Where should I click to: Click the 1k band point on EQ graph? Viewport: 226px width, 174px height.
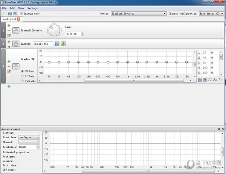[x=128, y=62]
